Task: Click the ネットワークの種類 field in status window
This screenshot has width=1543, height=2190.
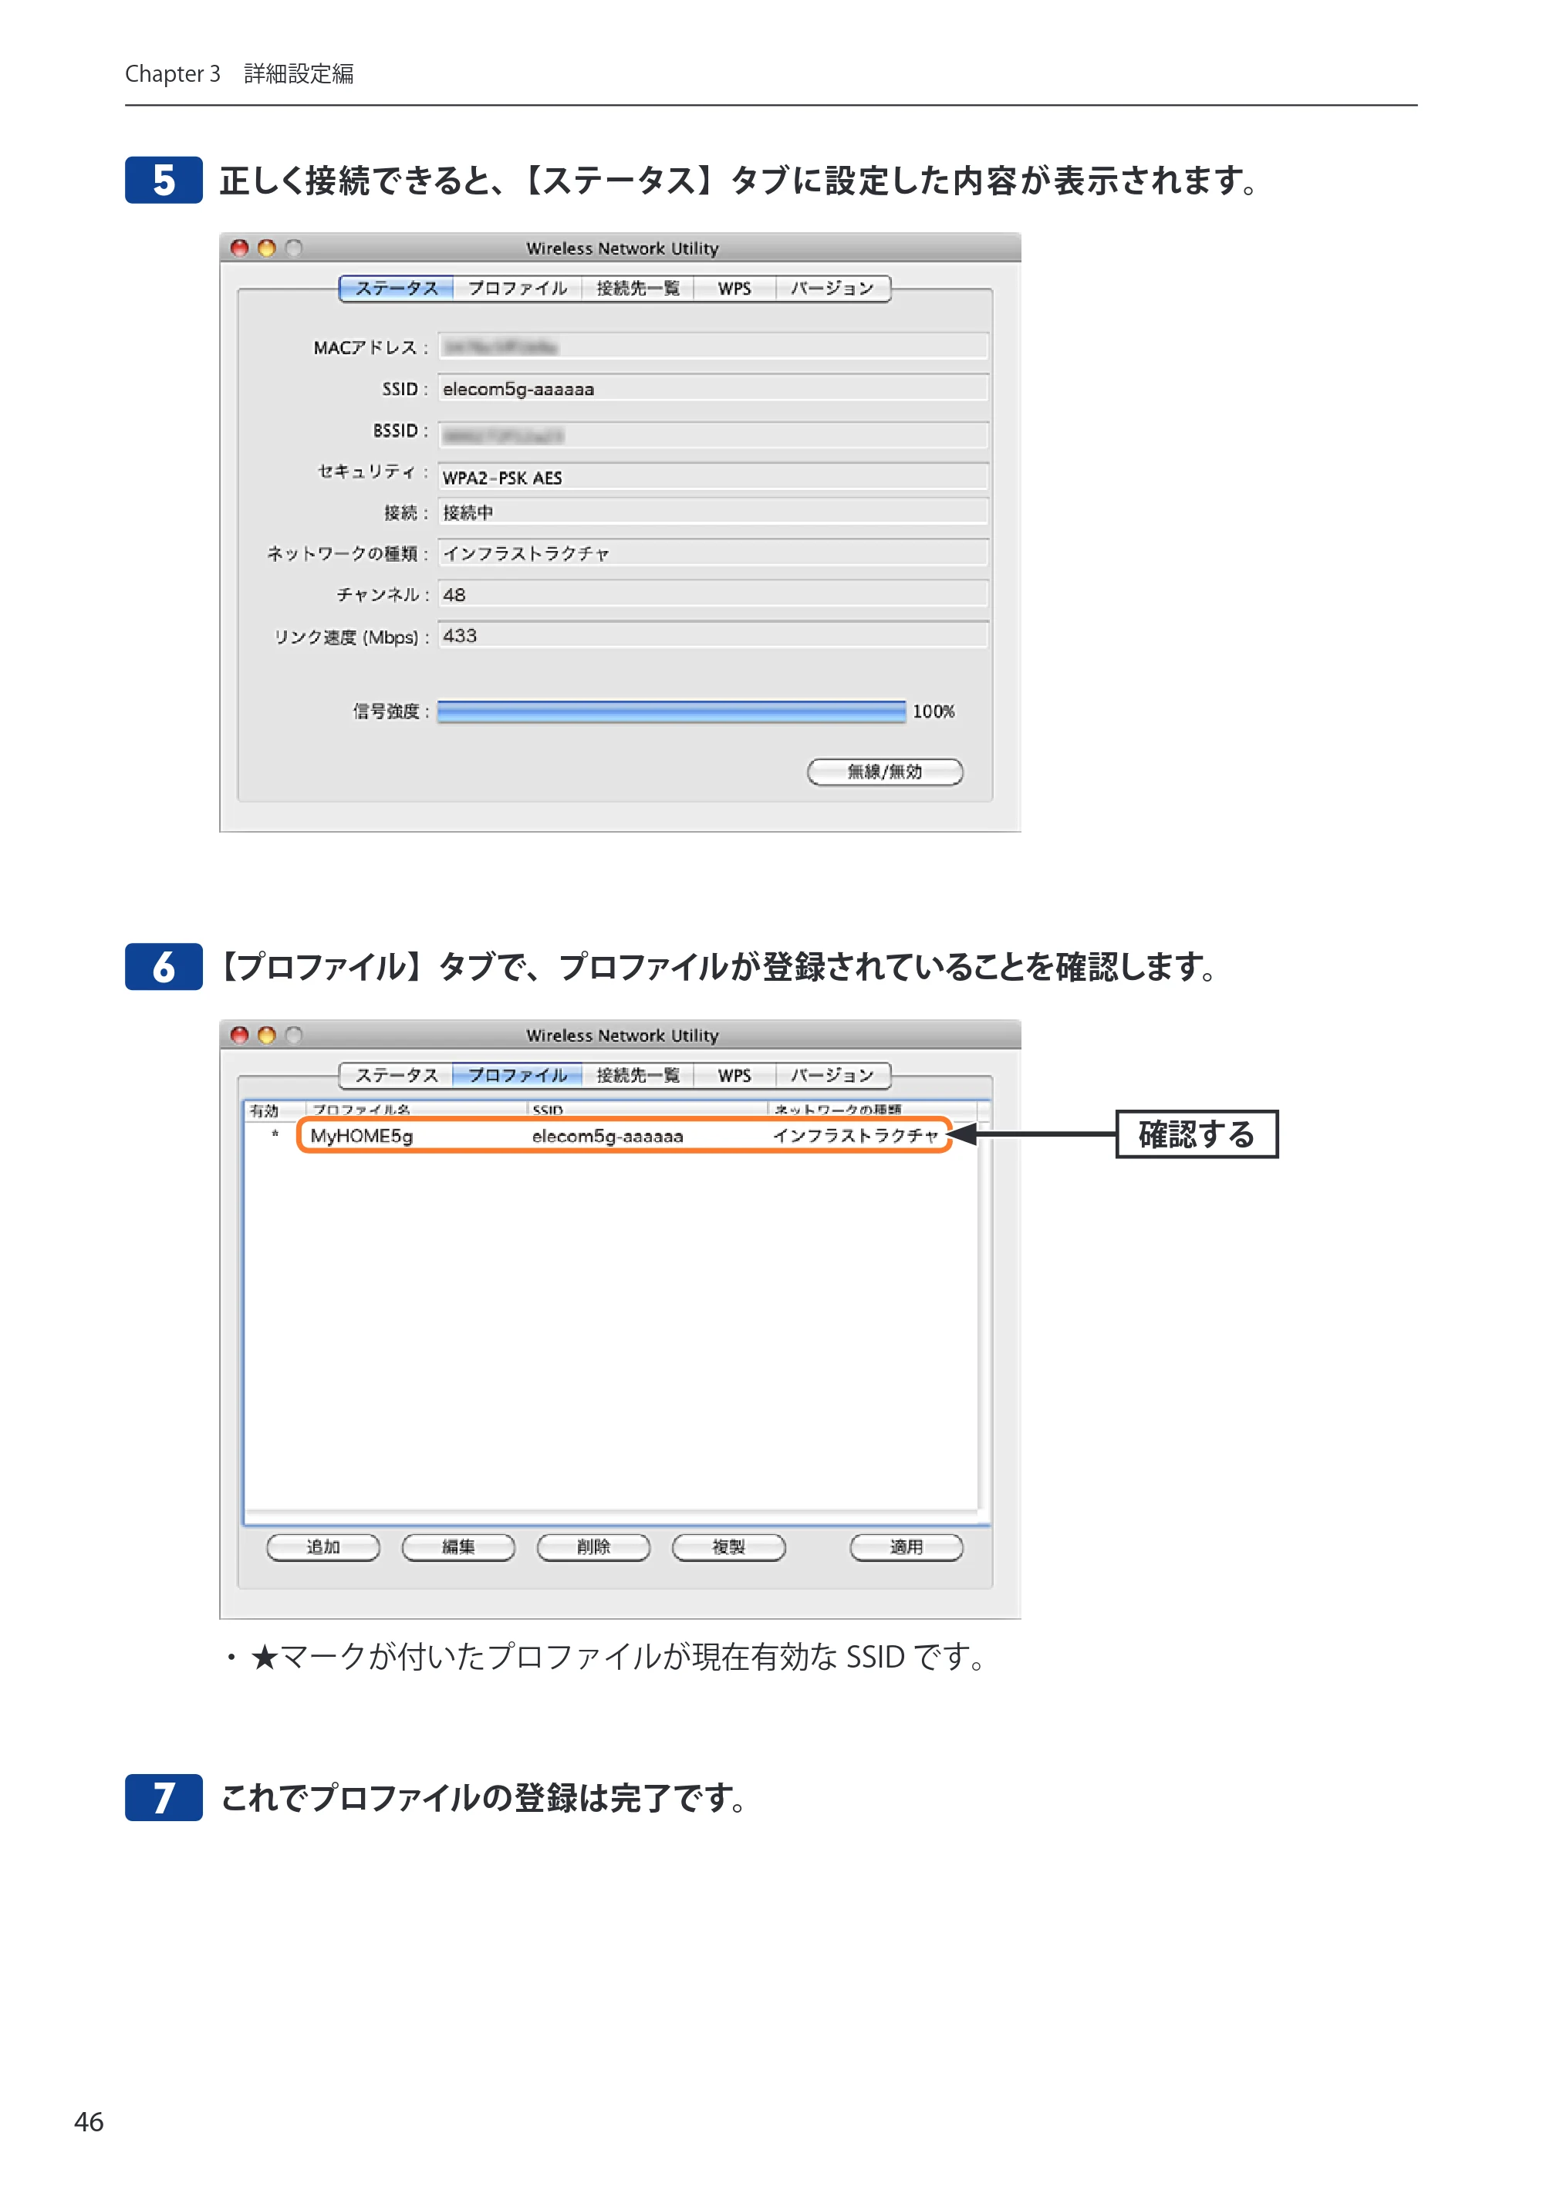Action: [x=712, y=553]
